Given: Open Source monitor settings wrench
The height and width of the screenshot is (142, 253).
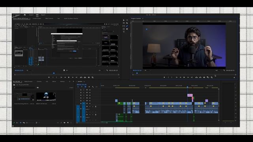Looking at the screenshot, I should point(107,70).
